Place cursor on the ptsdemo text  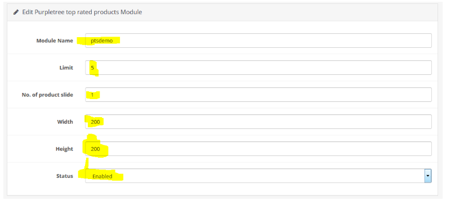pyautogui.click(x=101, y=41)
